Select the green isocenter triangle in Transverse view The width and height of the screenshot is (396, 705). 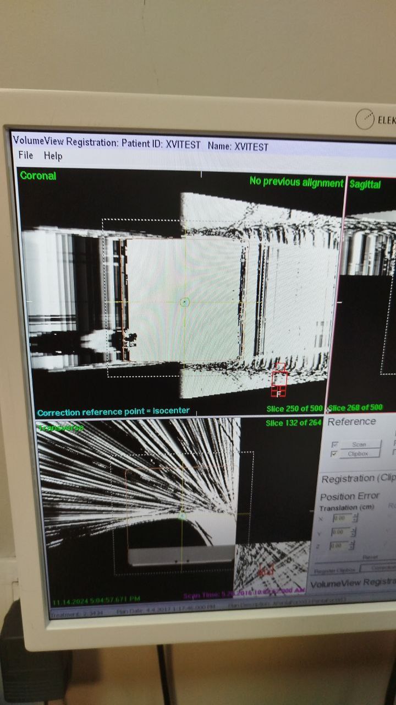point(182,516)
